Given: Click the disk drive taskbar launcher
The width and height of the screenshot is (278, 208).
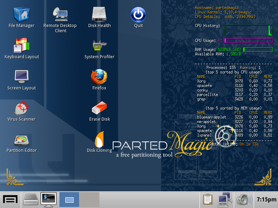Looking at the screenshot, I should (31, 200).
